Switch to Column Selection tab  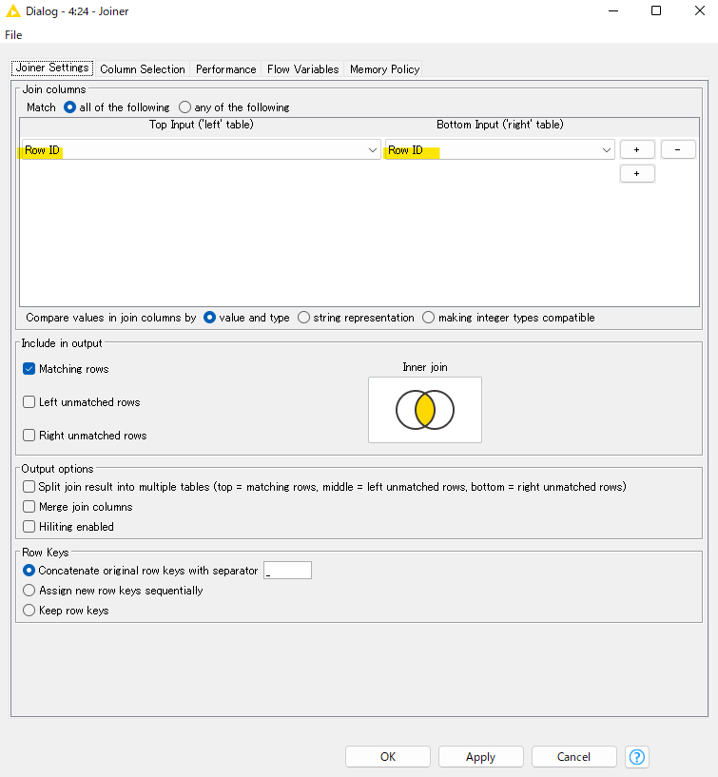[x=143, y=68]
